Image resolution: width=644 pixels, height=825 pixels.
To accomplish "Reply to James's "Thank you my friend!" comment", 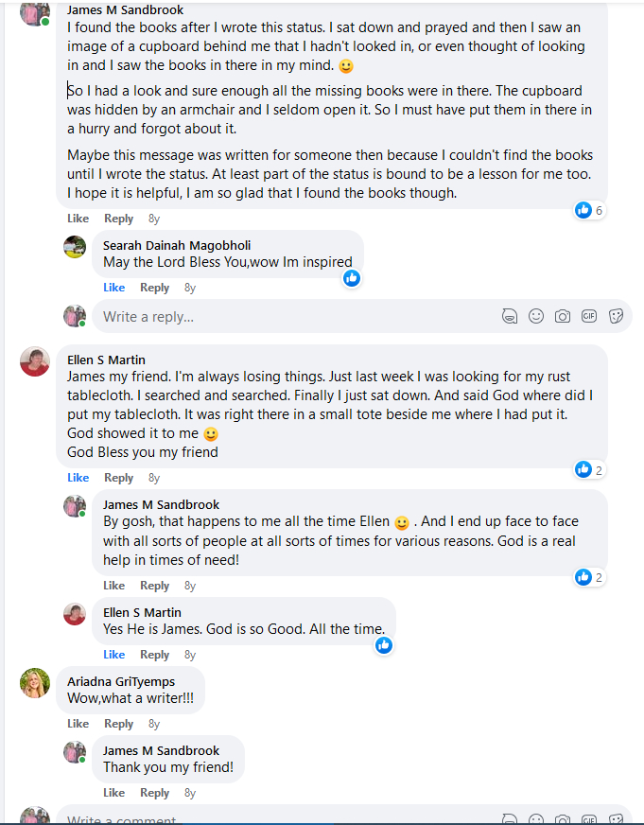I will pyautogui.click(x=154, y=793).
